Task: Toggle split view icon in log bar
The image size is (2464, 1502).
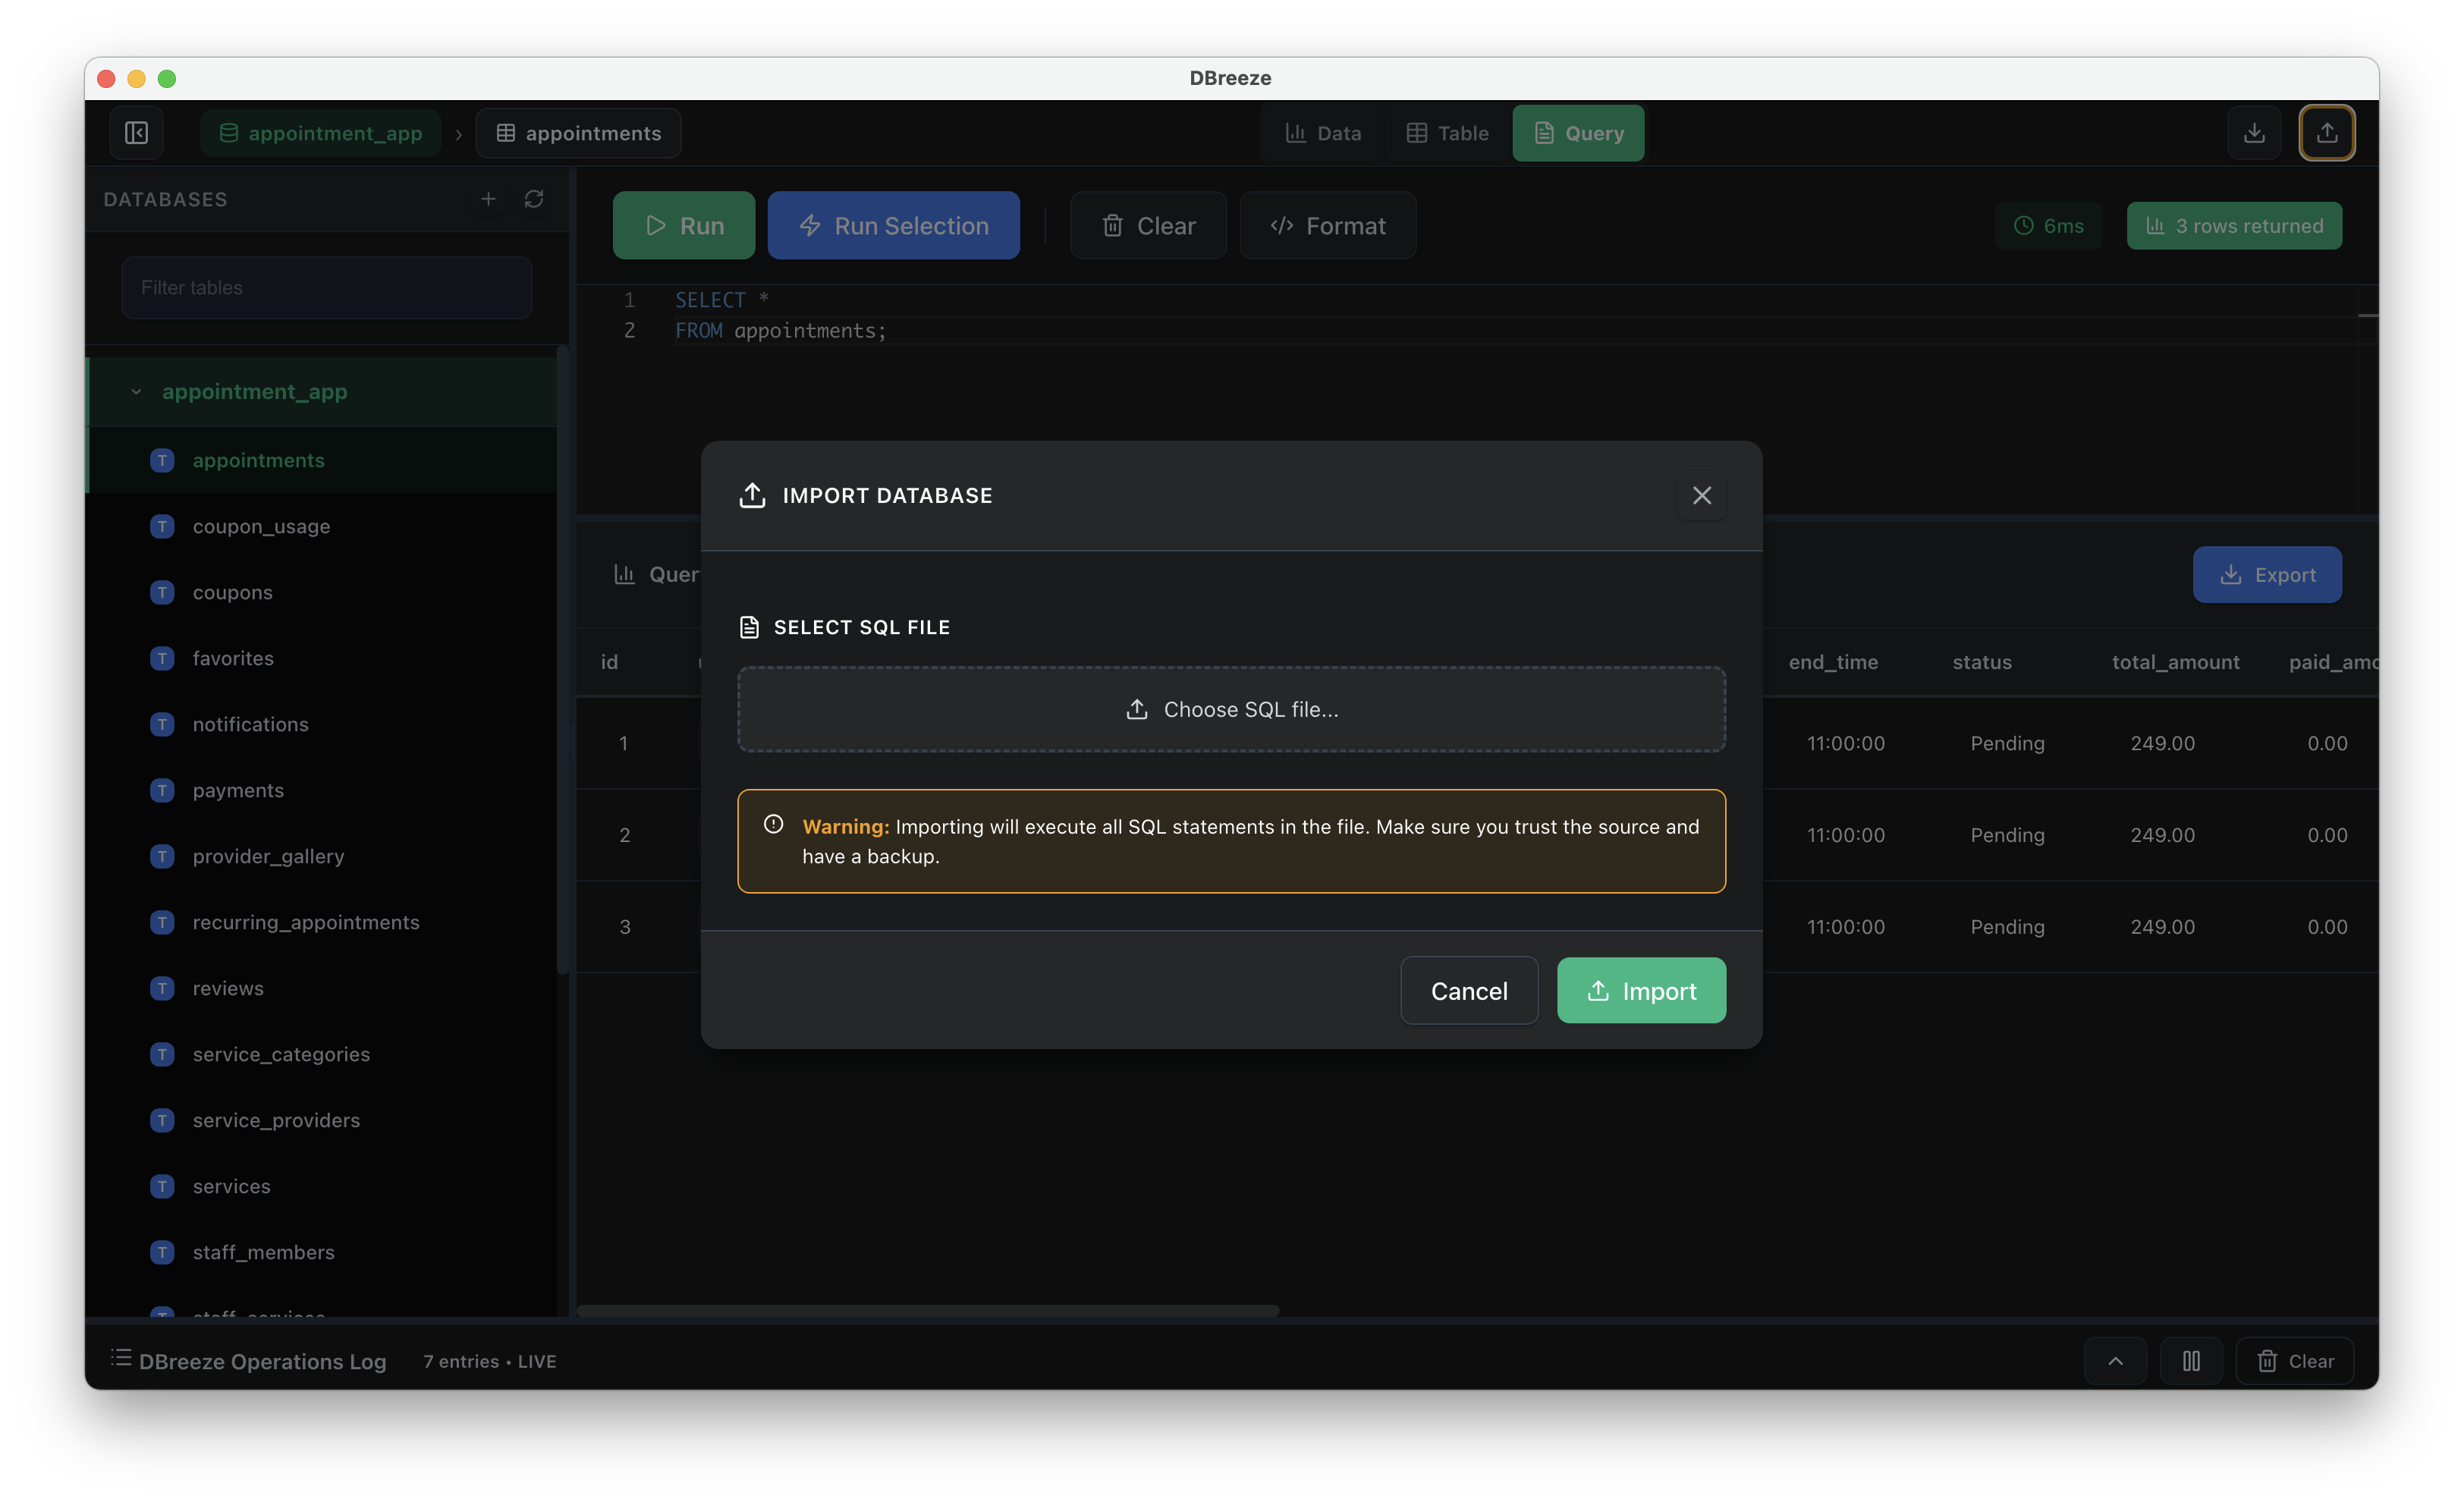Action: click(2191, 1361)
